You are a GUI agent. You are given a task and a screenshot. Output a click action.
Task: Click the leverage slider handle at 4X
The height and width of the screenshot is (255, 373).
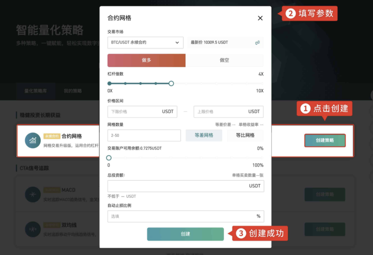pyautogui.click(x=171, y=84)
